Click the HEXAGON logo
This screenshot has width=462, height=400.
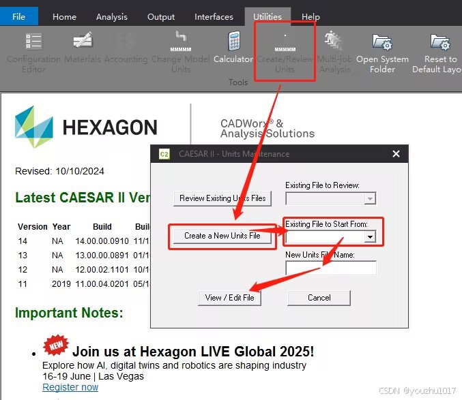[x=86, y=127]
